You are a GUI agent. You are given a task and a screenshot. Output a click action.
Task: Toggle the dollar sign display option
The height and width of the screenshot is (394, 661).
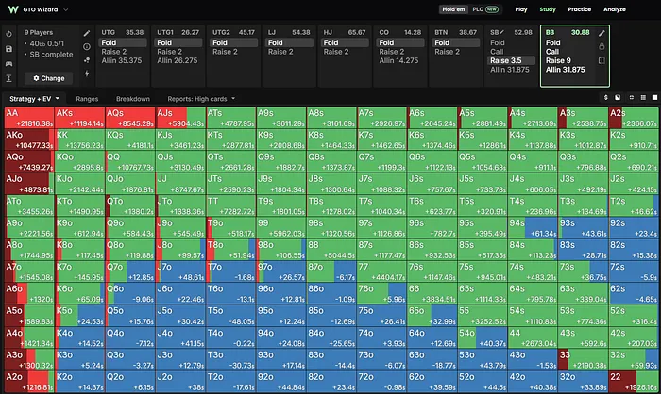(x=606, y=98)
